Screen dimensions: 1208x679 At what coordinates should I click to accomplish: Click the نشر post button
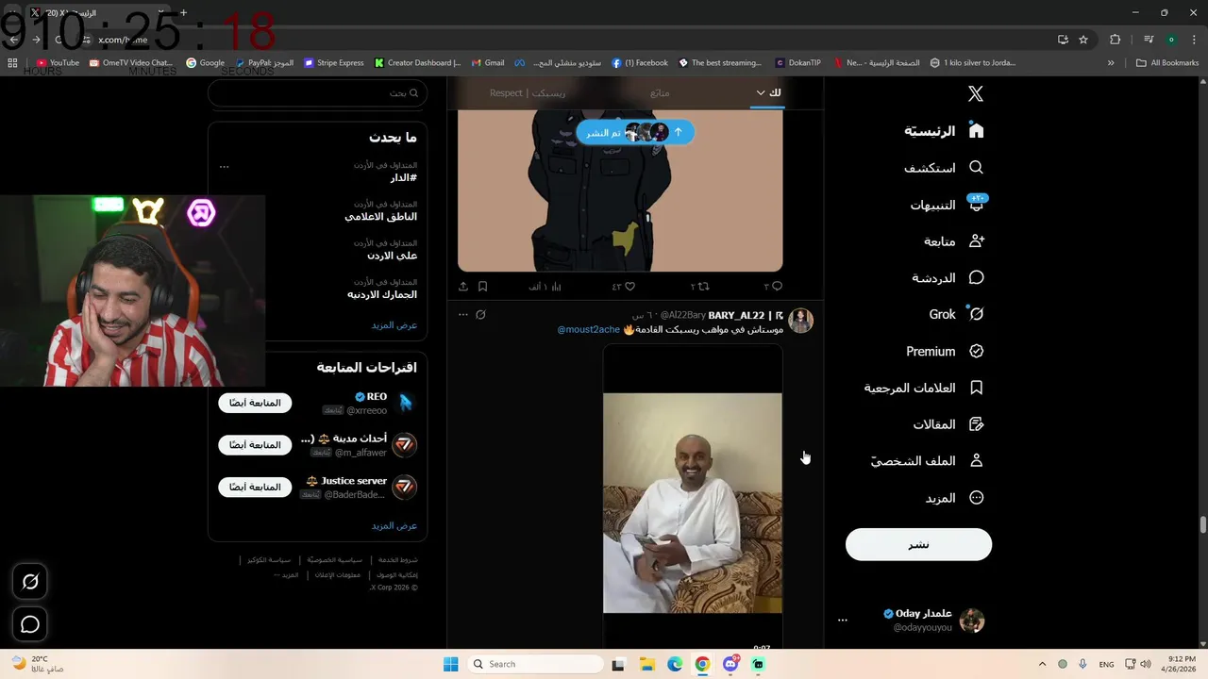click(918, 544)
